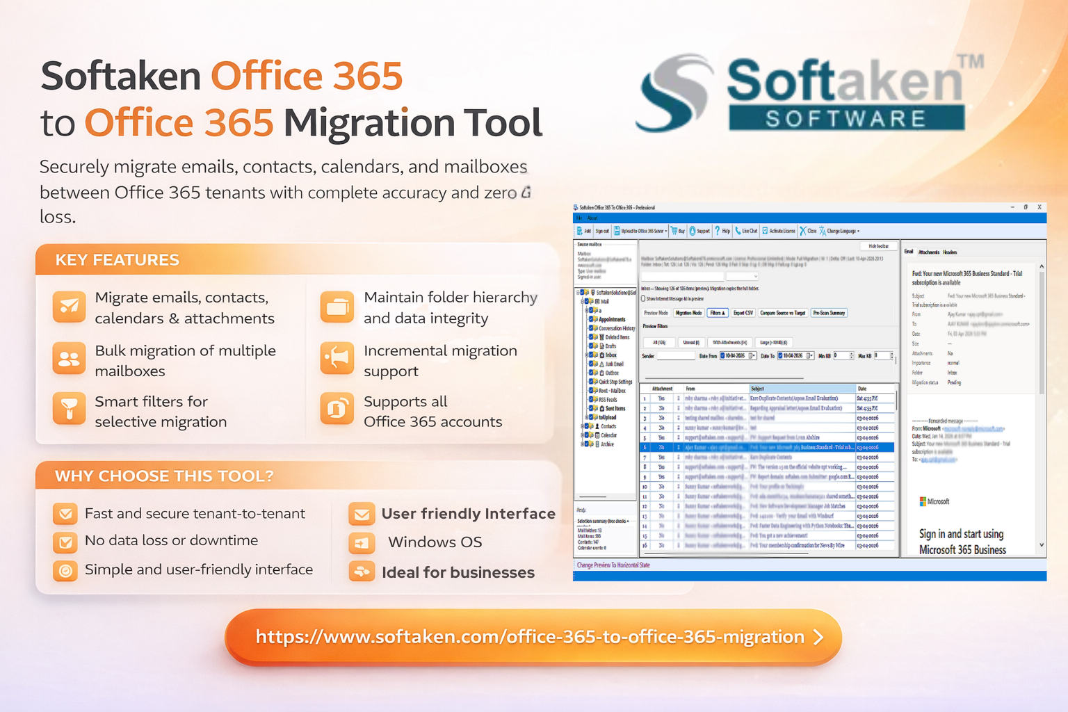Uncheck the Junk Email folder checkbox
Viewport: 1068px width, 712px height.
click(x=591, y=364)
